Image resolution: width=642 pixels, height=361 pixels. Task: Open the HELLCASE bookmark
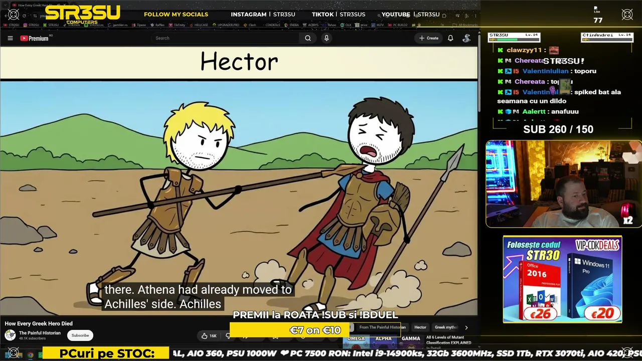(199, 25)
